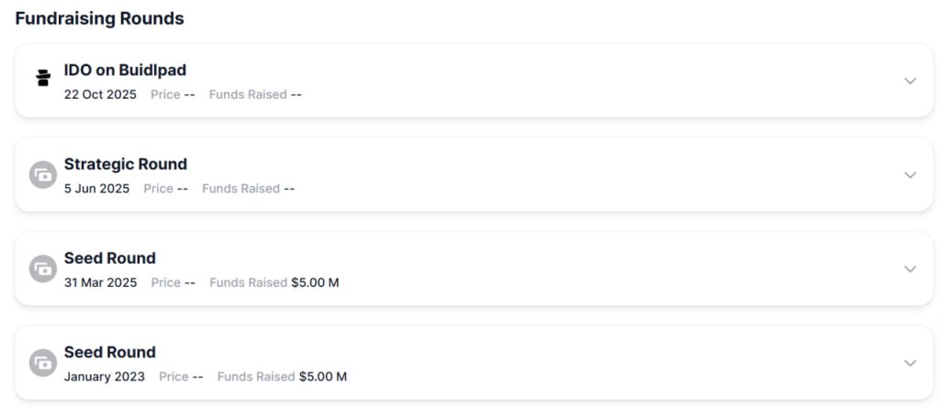Click the Strategic Round wallet icon

(42, 174)
